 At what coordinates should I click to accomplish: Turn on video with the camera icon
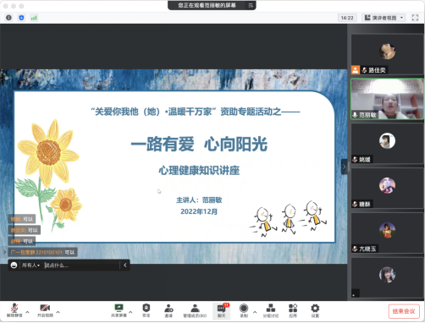coord(45,310)
